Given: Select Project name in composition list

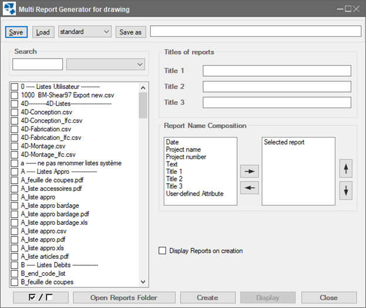Looking at the screenshot, I should (184, 150).
